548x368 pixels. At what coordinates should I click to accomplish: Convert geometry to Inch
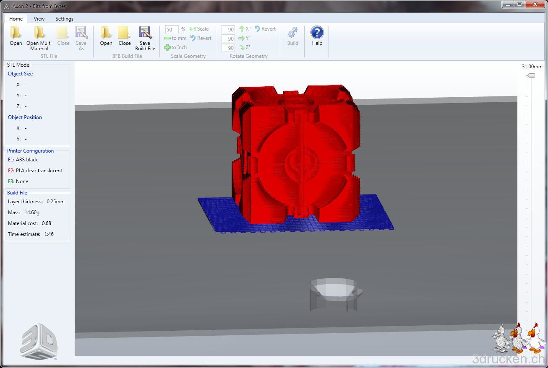175,47
